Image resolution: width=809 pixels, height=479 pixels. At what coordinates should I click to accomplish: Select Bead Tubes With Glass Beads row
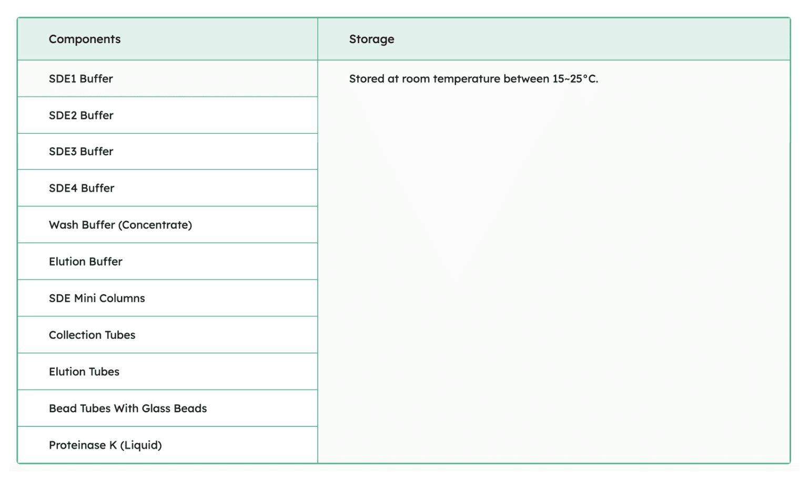pyautogui.click(x=128, y=408)
